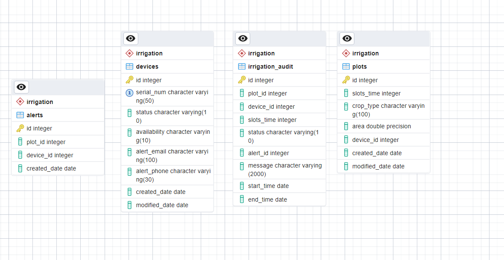The image size is (504, 260).
Task: Toggle the eye icon on the plots table
Action: 347,38
